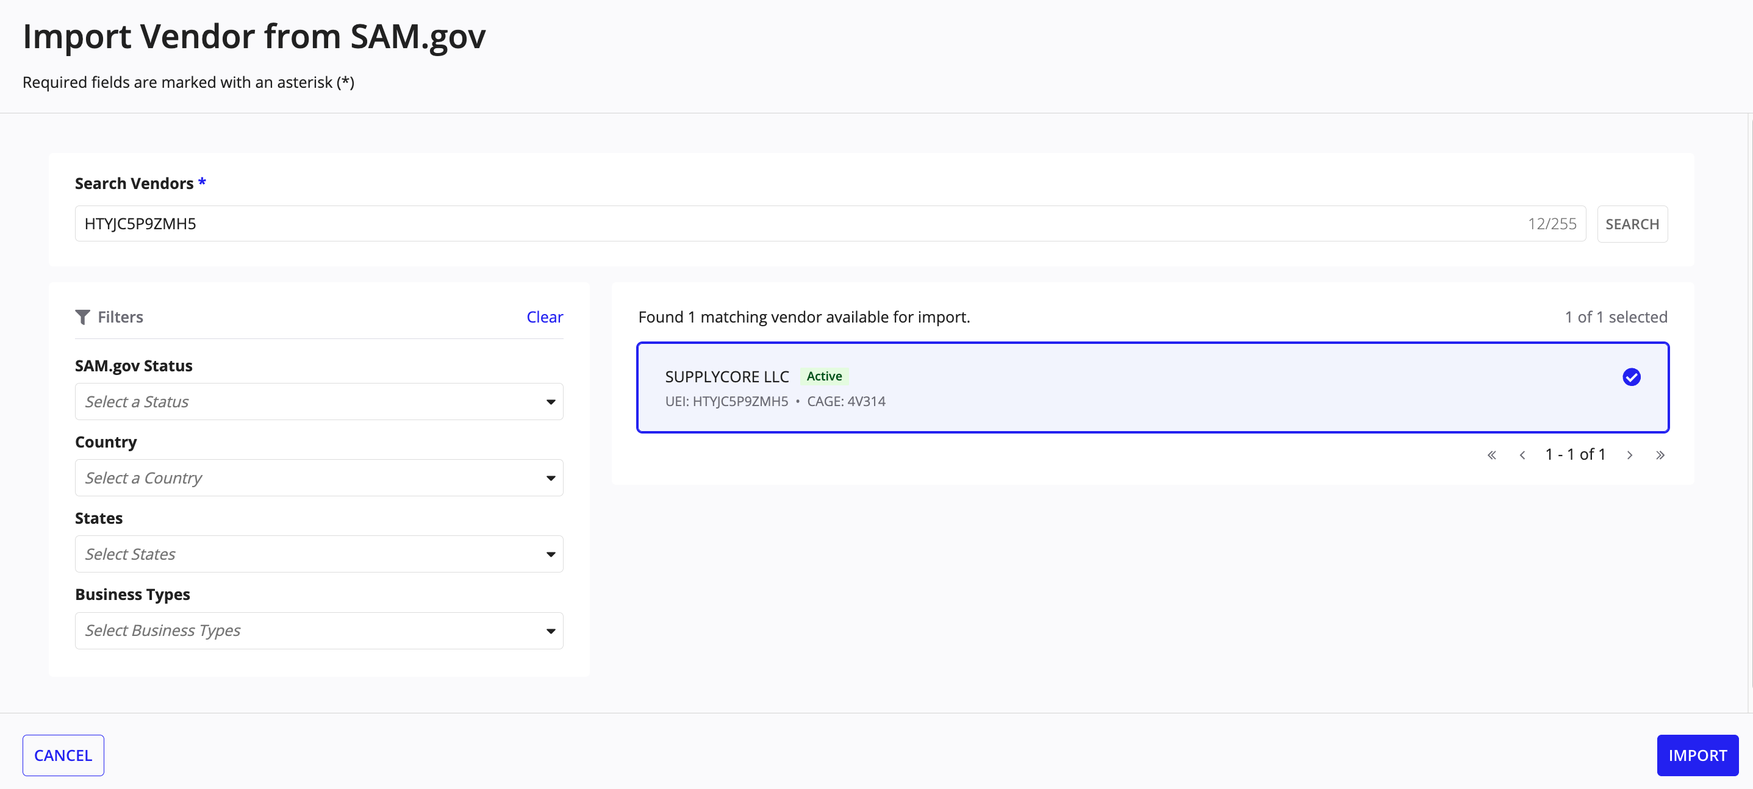Click the SEARCH button

pyautogui.click(x=1632, y=224)
